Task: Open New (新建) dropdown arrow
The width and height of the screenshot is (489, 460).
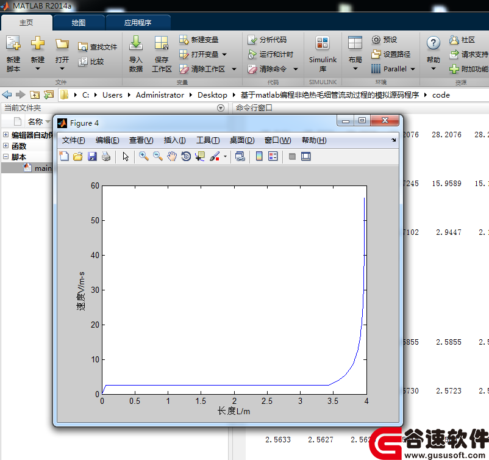Action: click(x=37, y=68)
